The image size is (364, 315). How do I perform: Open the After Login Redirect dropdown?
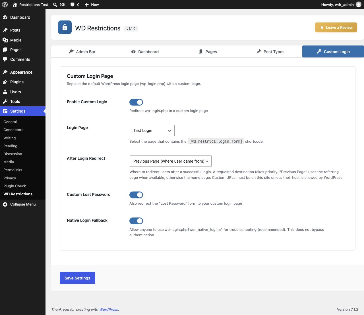(x=171, y=161)
